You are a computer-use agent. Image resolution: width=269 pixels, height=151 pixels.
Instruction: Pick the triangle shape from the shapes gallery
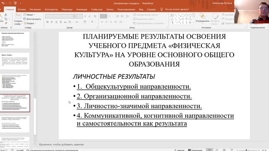tap(172, 19)
